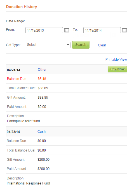Viewport: 134px width, 187px height.
Task: Click the Donation History heading
Action: tap(22, 7)
